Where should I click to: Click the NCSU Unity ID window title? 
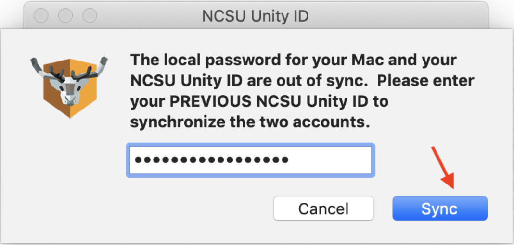[x=255, y=16]
